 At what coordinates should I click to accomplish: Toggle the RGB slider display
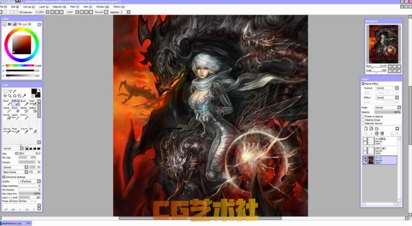point(10,24)
